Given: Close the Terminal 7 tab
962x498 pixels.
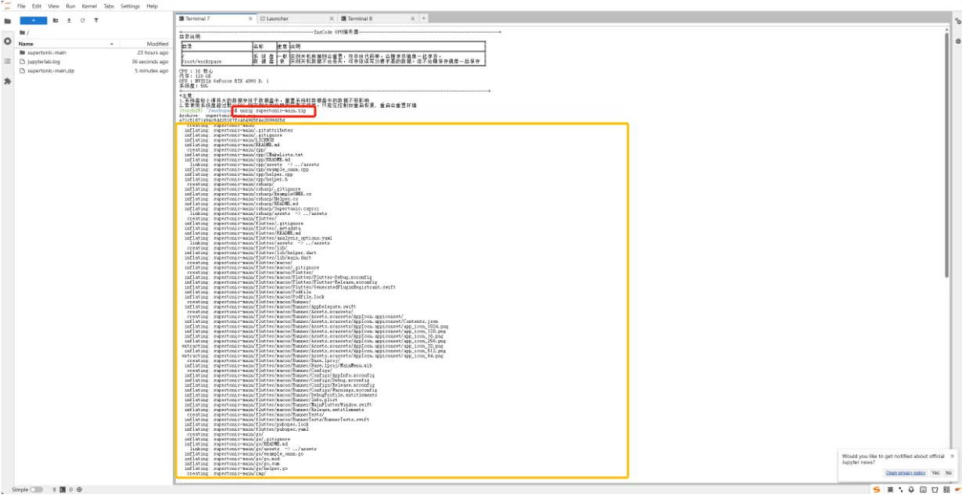Looking at the screenshot, I should coord(250,18).
